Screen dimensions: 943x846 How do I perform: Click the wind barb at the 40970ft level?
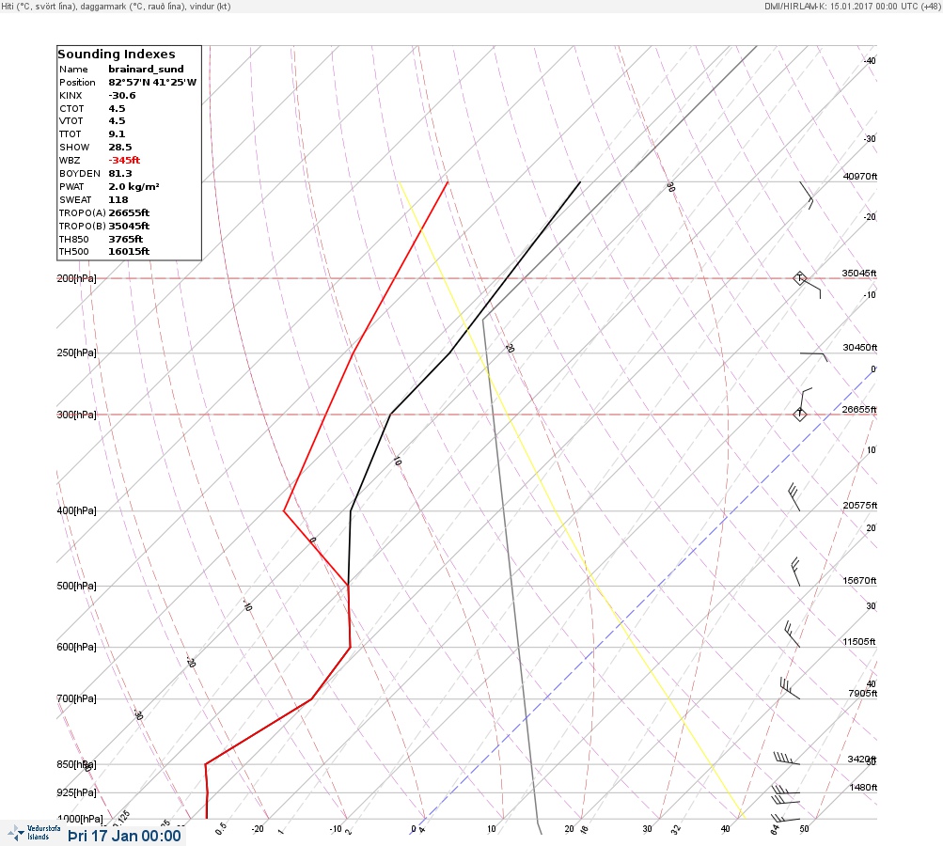click(x=807, y=195)
